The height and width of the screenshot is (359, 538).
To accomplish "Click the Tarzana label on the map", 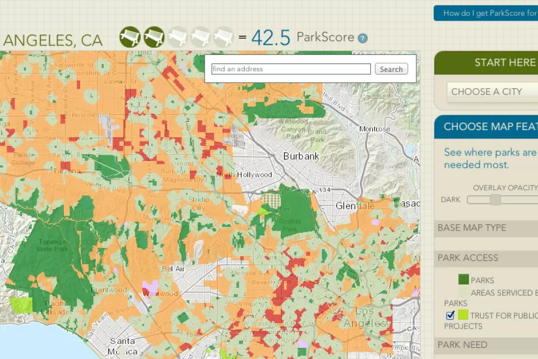I will 67,171.
